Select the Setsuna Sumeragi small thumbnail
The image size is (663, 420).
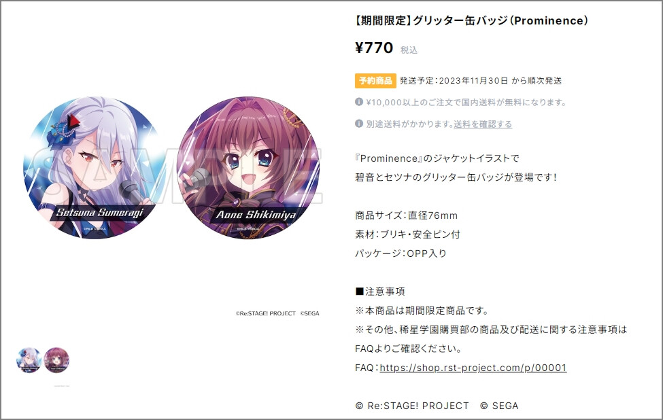pyautogui.click(x=29, y=360)
